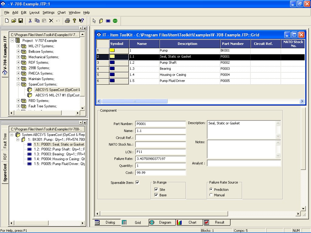Viewport: 311px width, 233px height.
Task: Click the Description column header
Action: pyautogui.click(x=190, y=44)
